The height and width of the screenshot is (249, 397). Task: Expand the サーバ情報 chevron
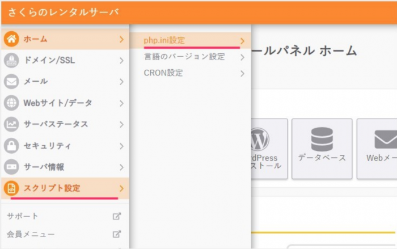tap(121, 167)
